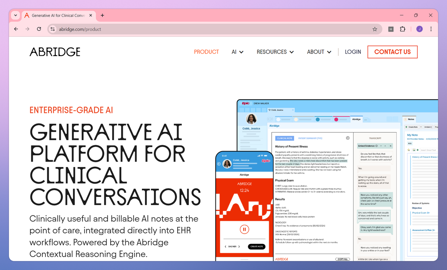Select the Generative AI for Clinical tab

tap(59, 16)
